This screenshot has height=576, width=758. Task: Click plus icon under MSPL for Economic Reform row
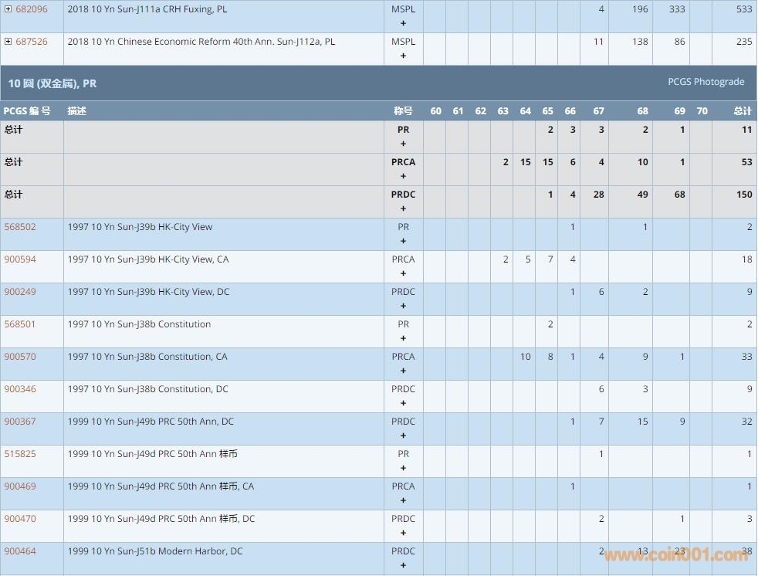[403, 56]
